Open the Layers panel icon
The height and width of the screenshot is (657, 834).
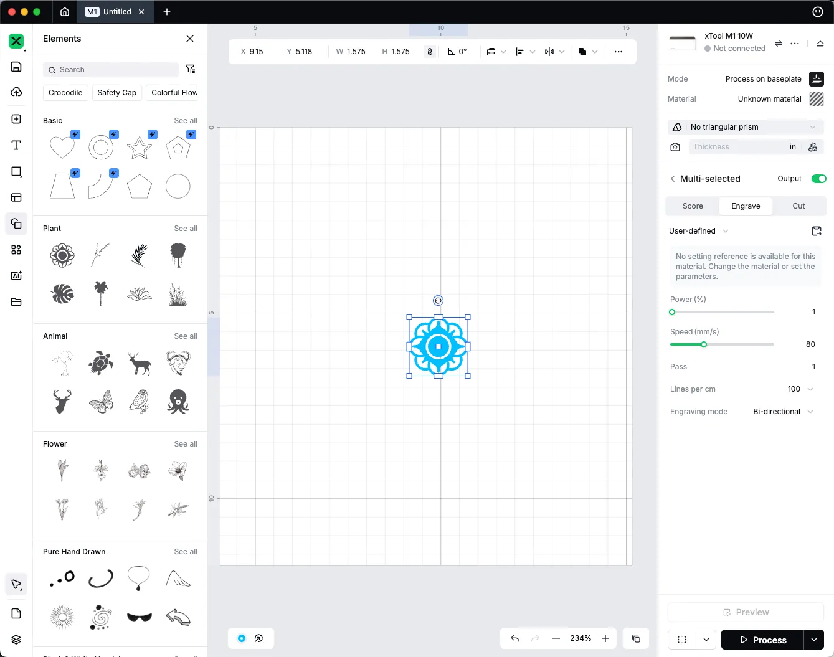click(16, 640)
